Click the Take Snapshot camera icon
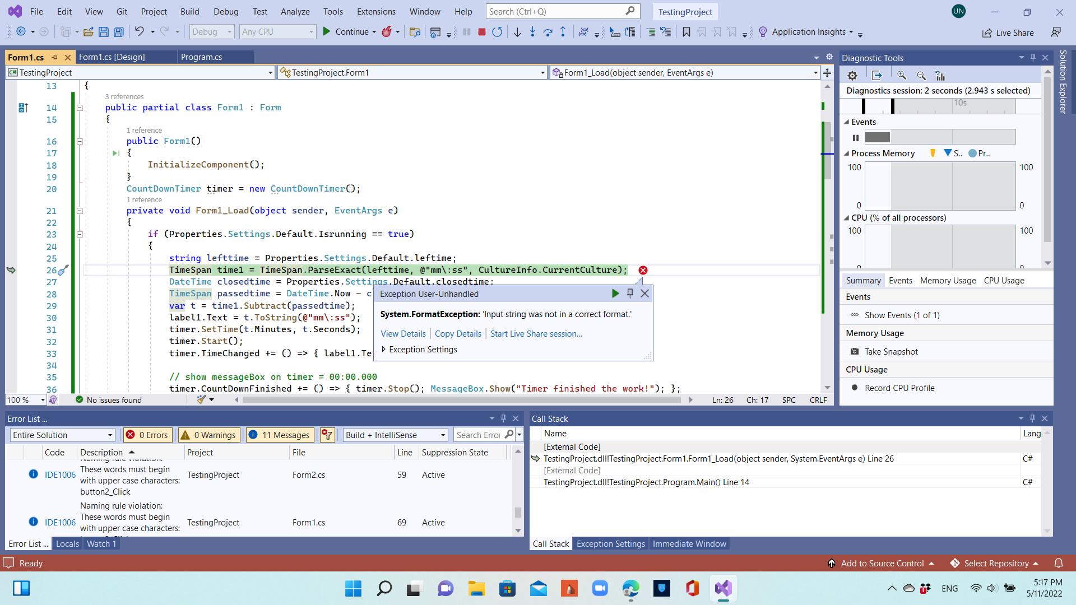1076x605 pixels. pos(855,351)
